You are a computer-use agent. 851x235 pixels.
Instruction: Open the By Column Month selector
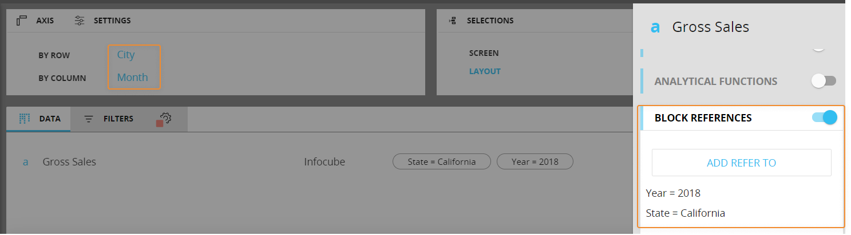click(132, 78)
